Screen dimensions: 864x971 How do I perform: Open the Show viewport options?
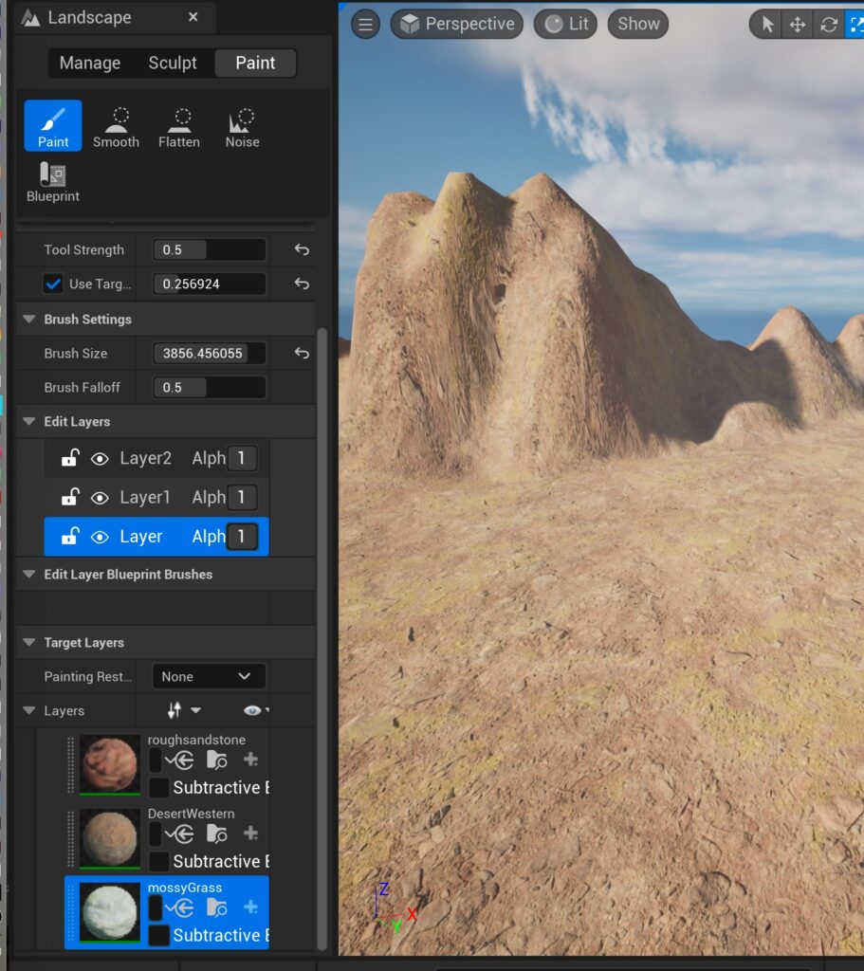pyautogui.click(x=638, y=25)
